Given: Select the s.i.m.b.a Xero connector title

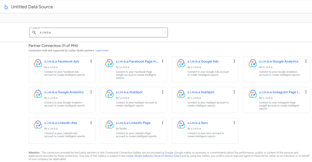Looking at the screenshot, I should tap(198, 123).
